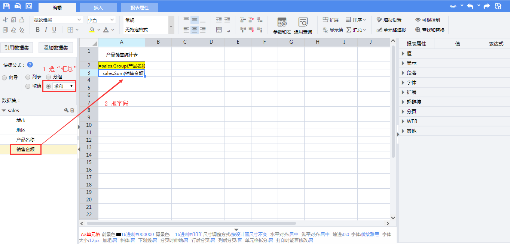Screen dimensions: 510x245
Task: Select the 分组 radio button
Action: tap(49, 77)
